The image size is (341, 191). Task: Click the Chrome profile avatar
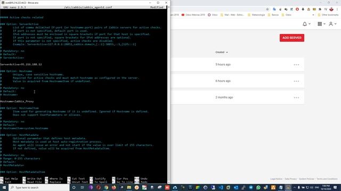click(x=331, y=9)
